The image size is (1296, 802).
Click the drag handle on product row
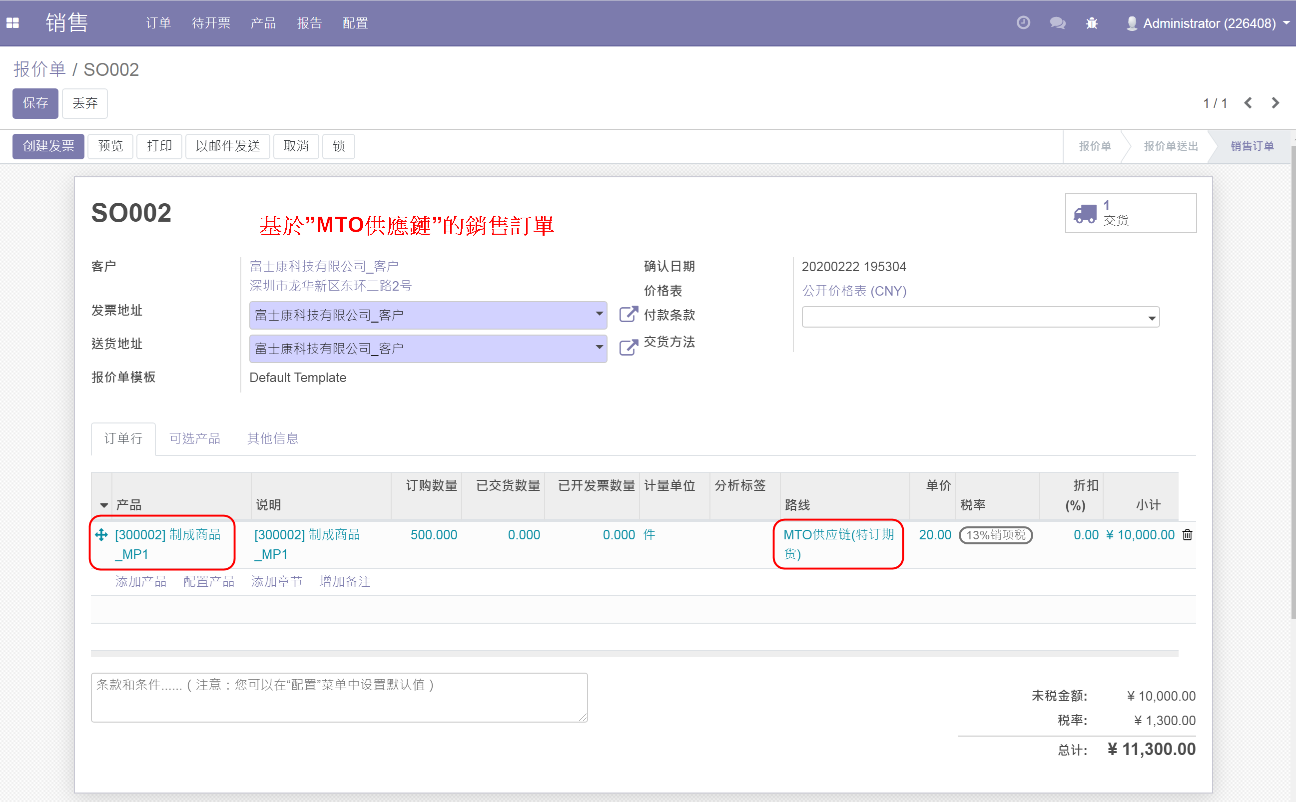pyautogui.click(x=101, y=535)
